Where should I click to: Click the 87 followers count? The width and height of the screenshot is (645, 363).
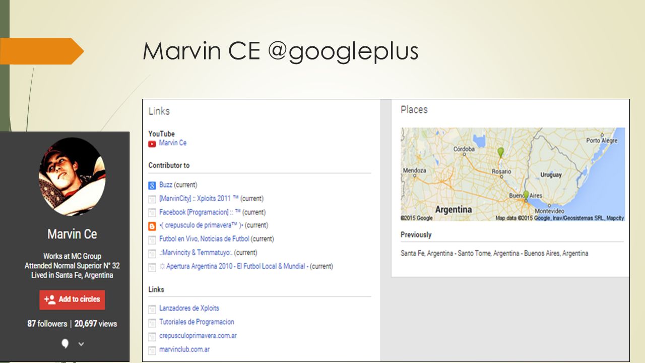tap(47, 324)
